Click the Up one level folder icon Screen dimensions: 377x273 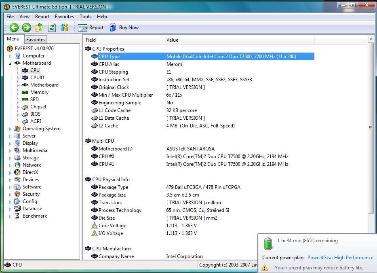[x=39, y=28]
